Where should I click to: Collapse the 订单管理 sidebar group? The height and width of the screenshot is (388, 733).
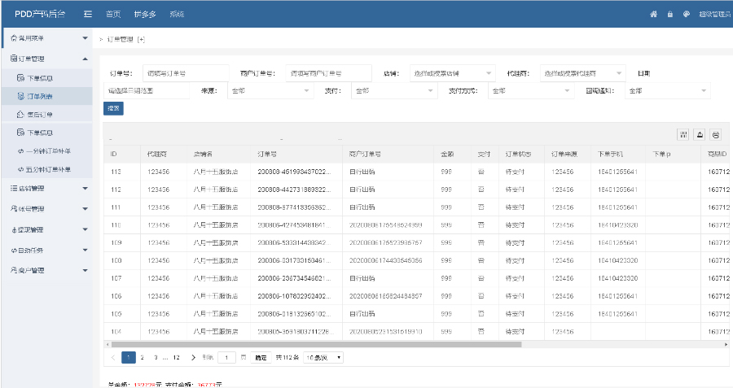tap(46, 59)
